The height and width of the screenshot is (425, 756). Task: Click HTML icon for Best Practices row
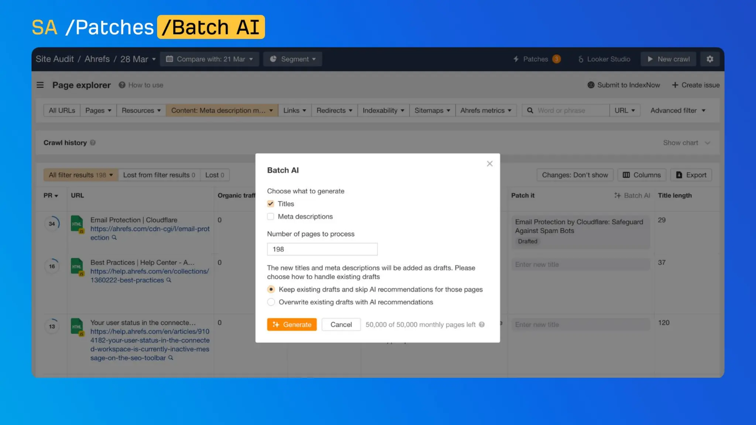point(77,267)
